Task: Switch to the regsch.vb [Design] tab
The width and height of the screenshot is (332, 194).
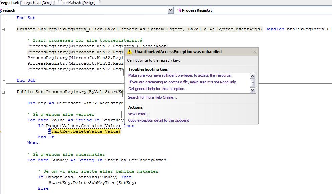Action: [x=40, y=3]
